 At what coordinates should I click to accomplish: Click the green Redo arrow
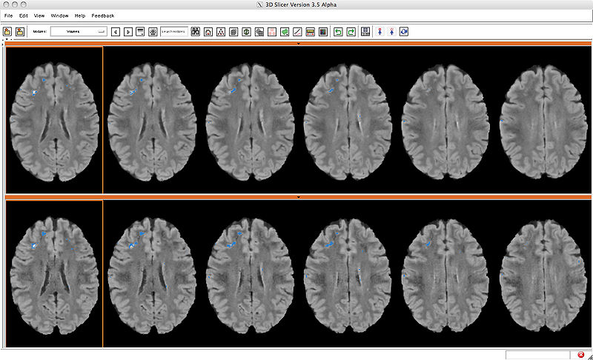pos(351,32)
